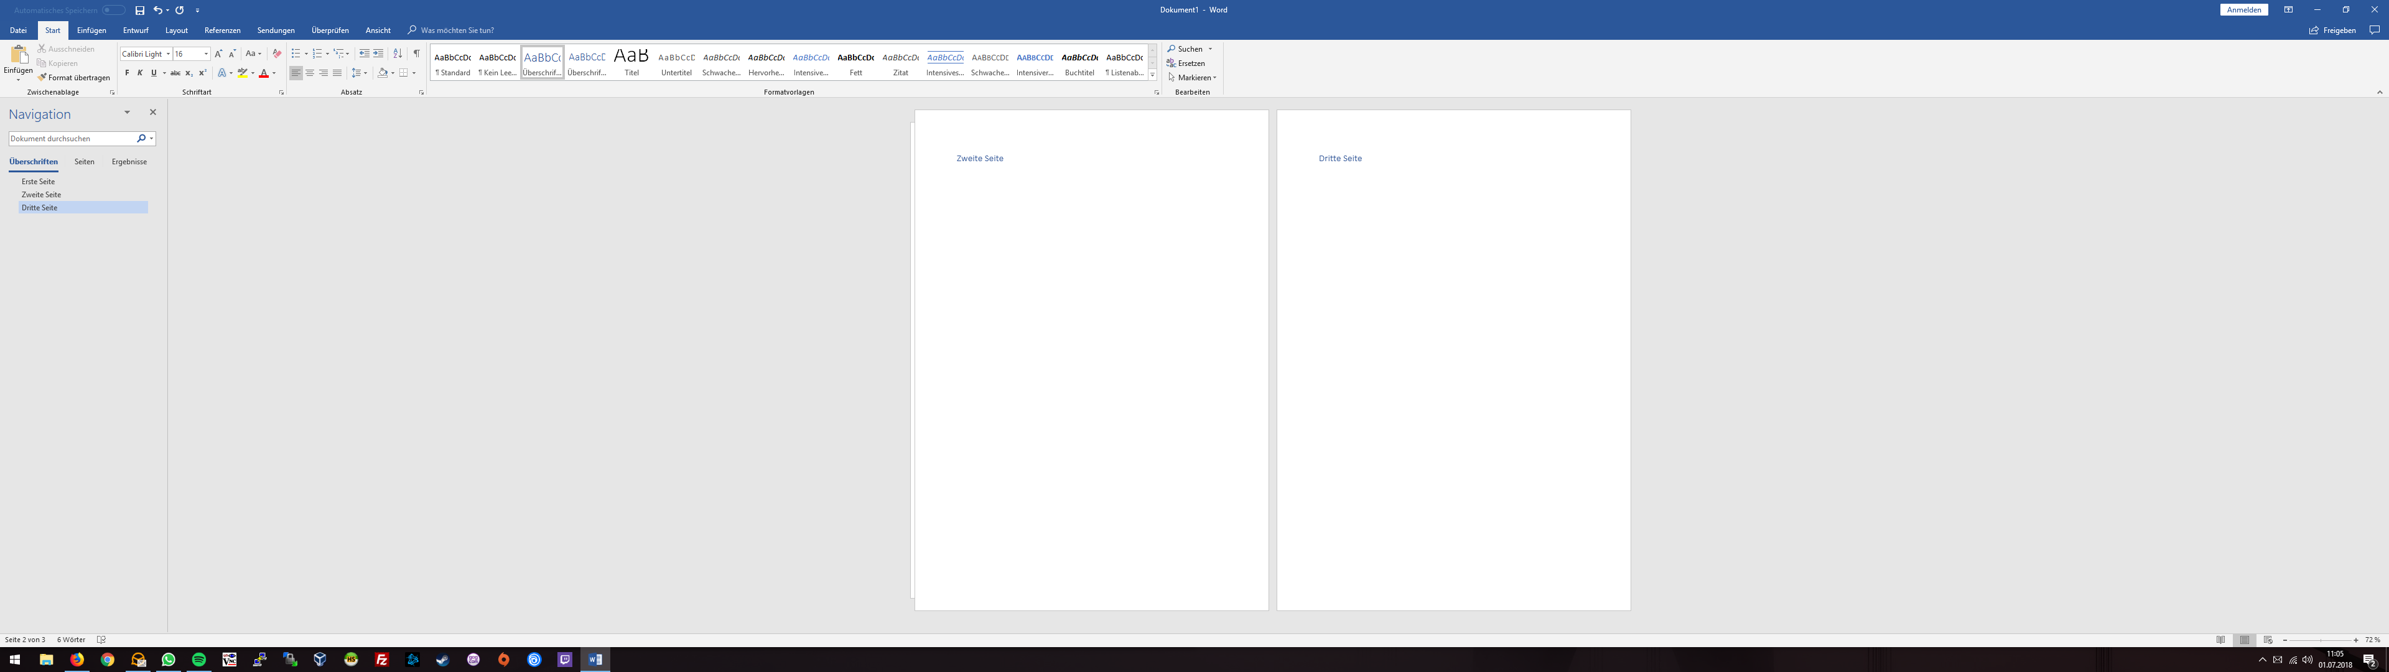Toggle bold formatting (F button)
Viewport: 2389px width, 672px height.
[127, 73]
